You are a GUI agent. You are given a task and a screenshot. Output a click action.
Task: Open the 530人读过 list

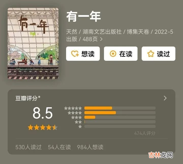28,147
